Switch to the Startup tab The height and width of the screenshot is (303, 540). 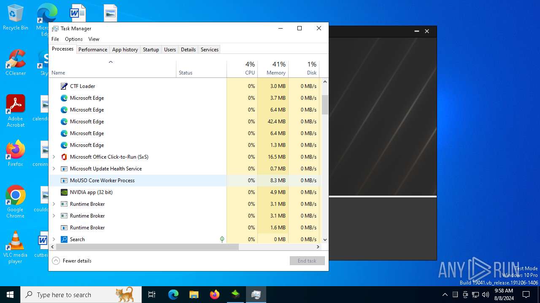pos(151,50)
